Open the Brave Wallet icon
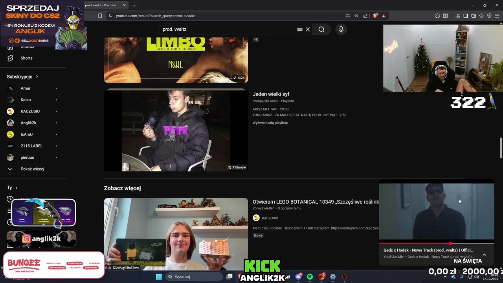Screen dimensions: 503x283 point(474,16)
